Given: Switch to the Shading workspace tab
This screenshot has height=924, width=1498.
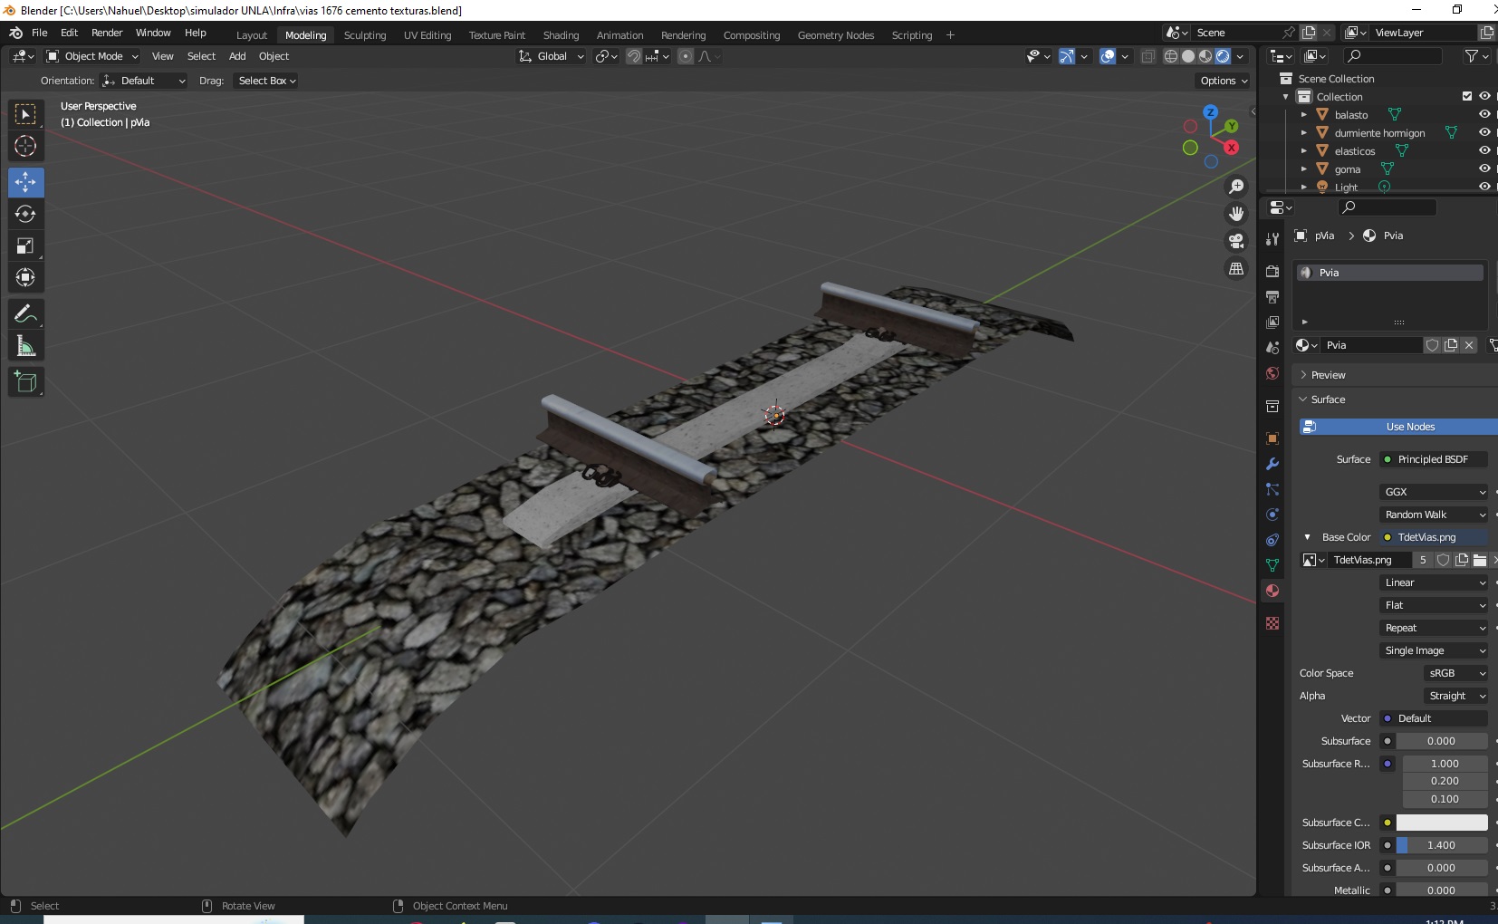Looking at the screenshot, I should [561, 35].
